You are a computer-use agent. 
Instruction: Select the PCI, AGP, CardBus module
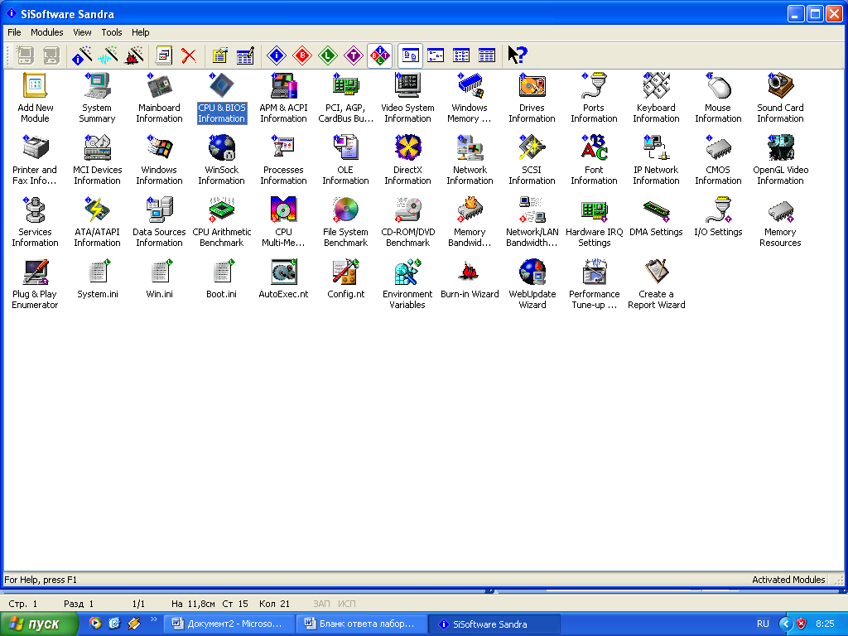[x=345, y=98]
